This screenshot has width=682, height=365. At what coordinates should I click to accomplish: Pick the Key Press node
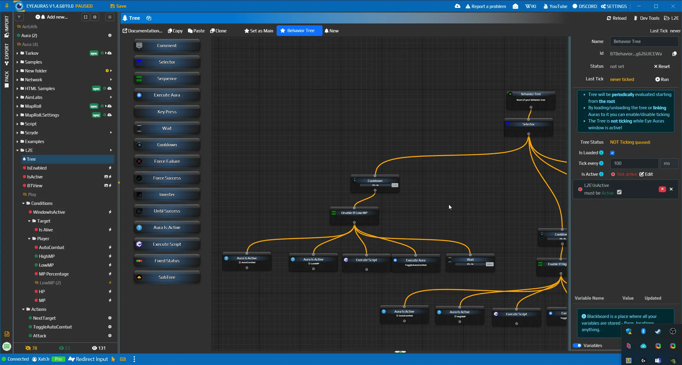[x=167, y=112]
